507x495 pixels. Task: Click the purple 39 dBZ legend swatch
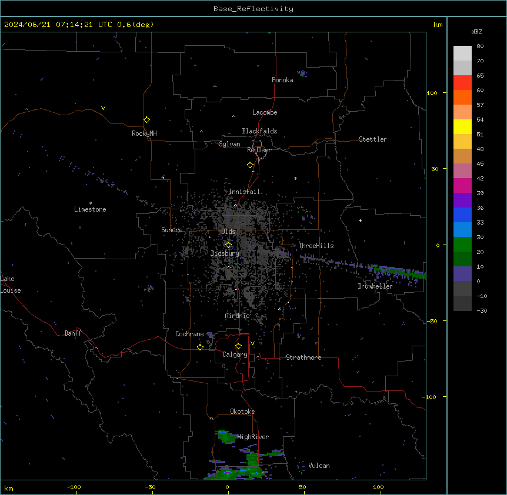(462, 200)
